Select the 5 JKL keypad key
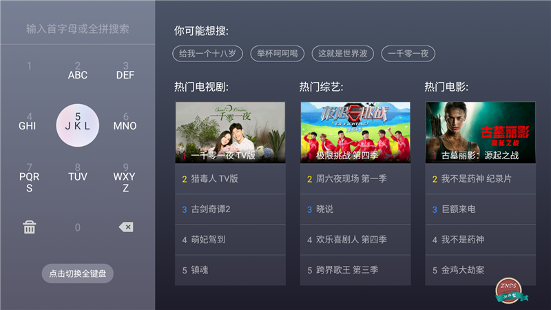551x310 pixels. (78, 125)
